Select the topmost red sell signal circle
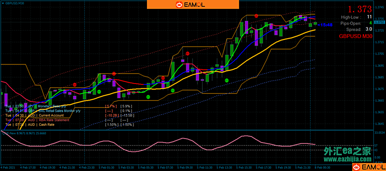The image size is (386, 171). 256,16
